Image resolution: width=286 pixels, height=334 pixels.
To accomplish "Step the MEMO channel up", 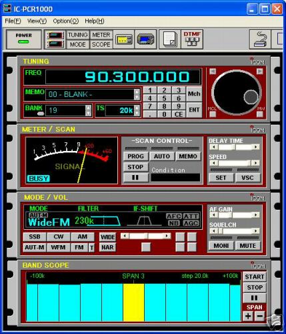I will (x=137, y=92).
